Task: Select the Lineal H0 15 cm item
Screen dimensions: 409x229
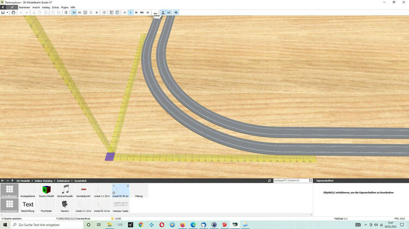Action: [x=102, y=206]
